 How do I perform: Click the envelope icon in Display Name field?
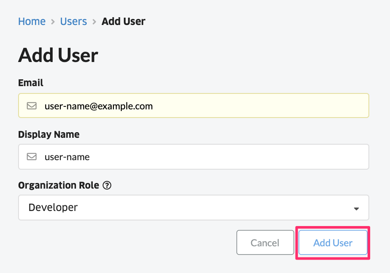click(31, 157)
